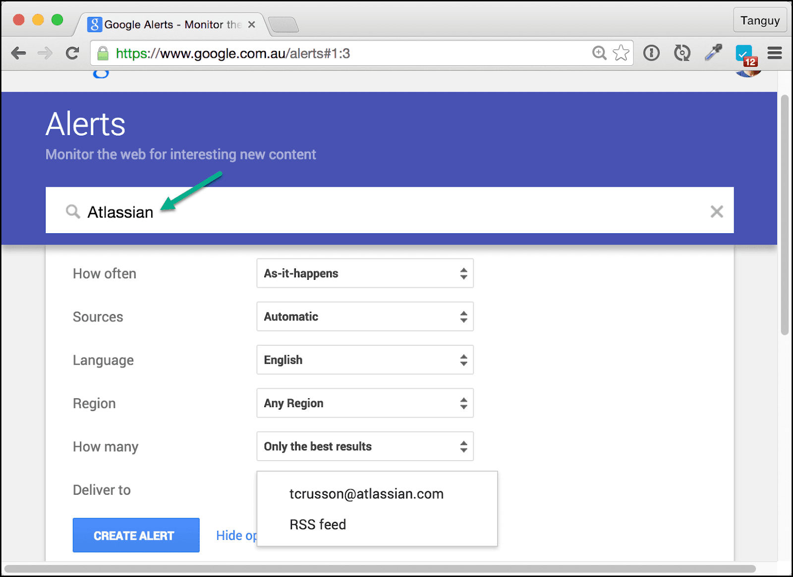Screen dimensions: 793x577
Task: Click the circular sync extension icon
Action: (x=682, y=53)
